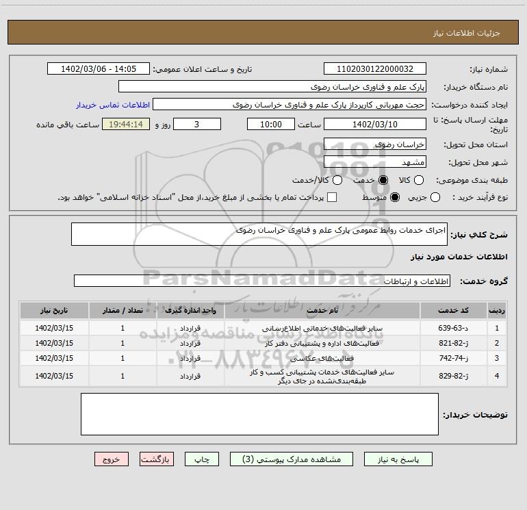Click the deadline hour field 10:00
Image resolution: width=527 pixels, height=510 pixels.
[x=271, y=124]
